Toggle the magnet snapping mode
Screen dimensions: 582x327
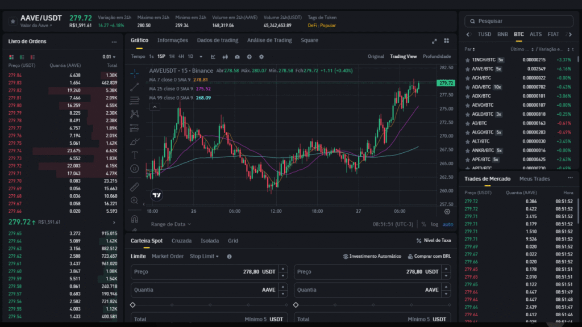[x=134, y=219]
